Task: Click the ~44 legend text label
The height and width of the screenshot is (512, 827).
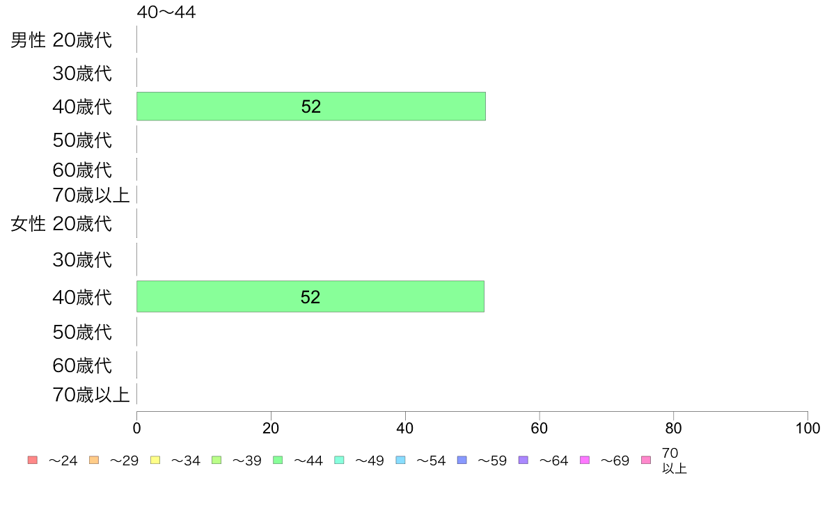Action: [x=308, y=461]
